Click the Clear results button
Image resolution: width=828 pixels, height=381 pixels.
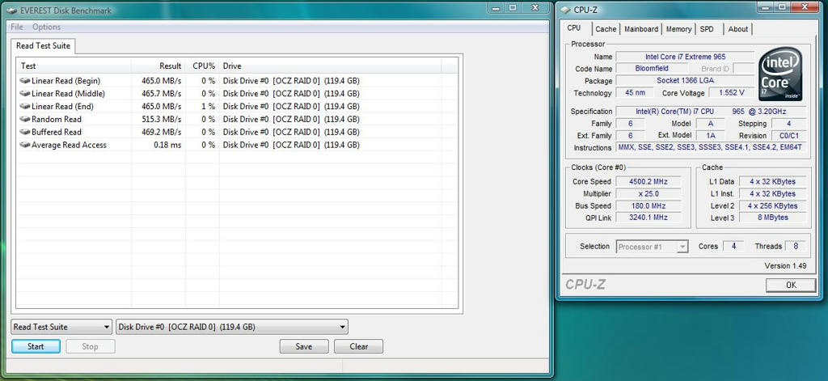point(358,347)
